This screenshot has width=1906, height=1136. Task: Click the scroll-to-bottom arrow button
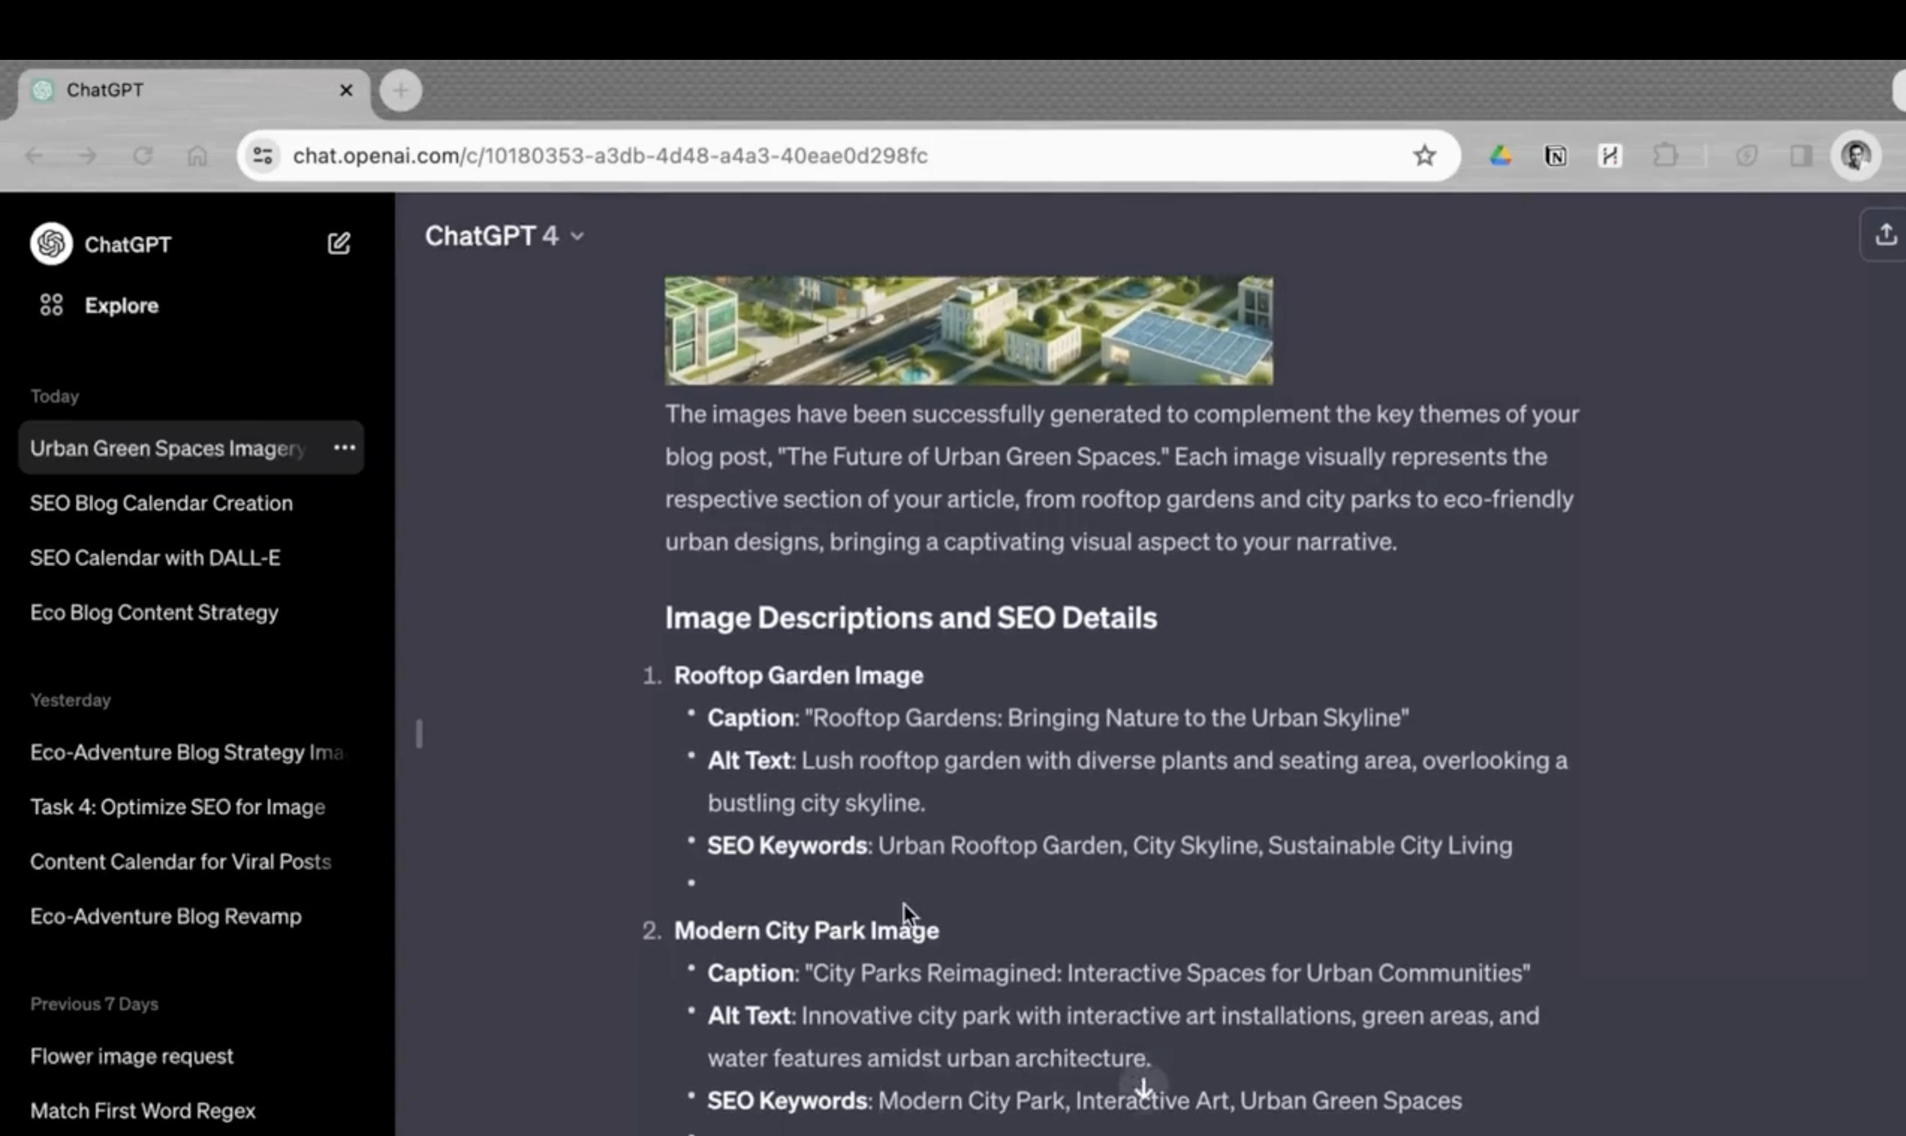pyautogui.click(x=1143, y=1087)
